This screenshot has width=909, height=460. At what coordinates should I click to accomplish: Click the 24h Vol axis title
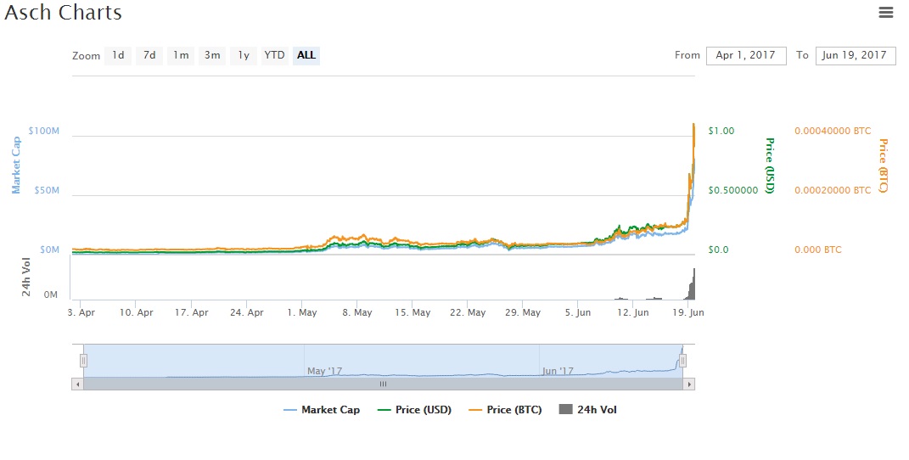[x=26, y=278]
